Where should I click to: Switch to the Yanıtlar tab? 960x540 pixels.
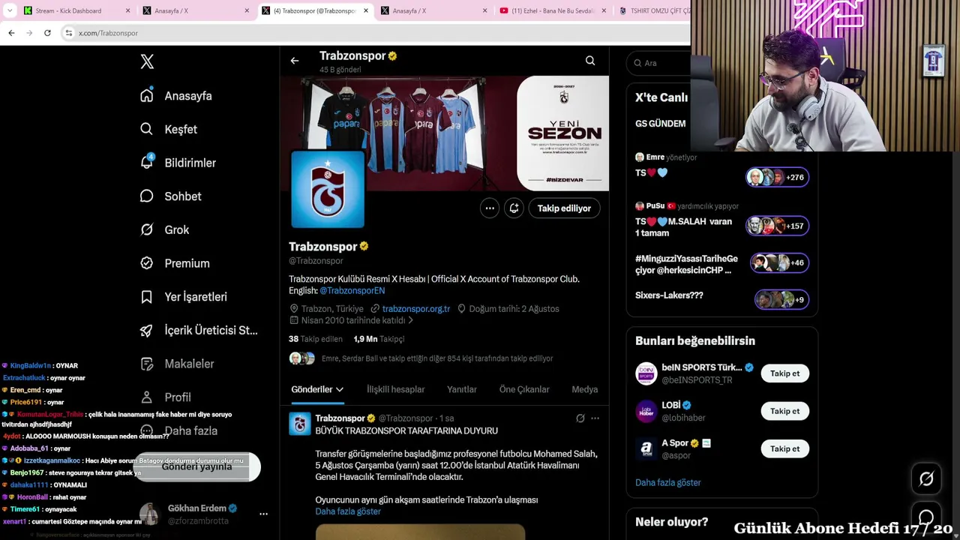click(x=462, y=390)
